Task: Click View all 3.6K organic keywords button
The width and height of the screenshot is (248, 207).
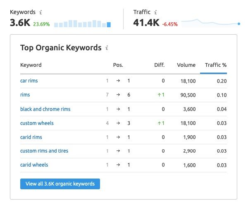Action: tap(60, 184)
